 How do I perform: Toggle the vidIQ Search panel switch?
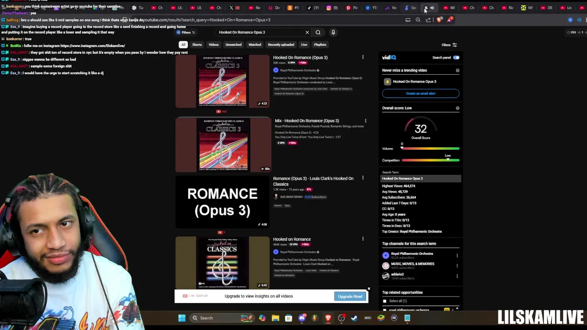coord(456,58)
